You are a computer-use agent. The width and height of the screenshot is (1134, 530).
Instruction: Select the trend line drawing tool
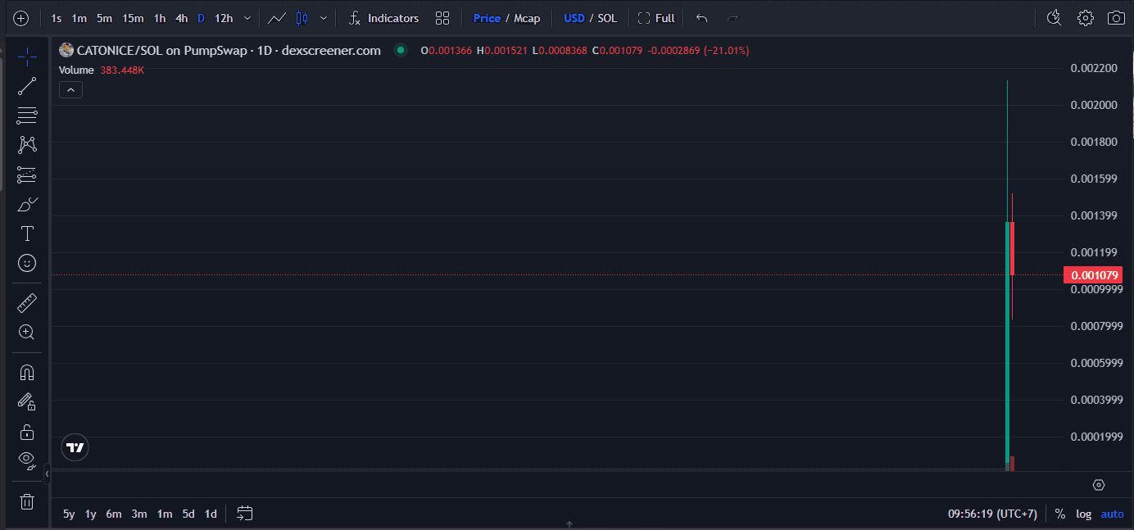click(27, 86)
